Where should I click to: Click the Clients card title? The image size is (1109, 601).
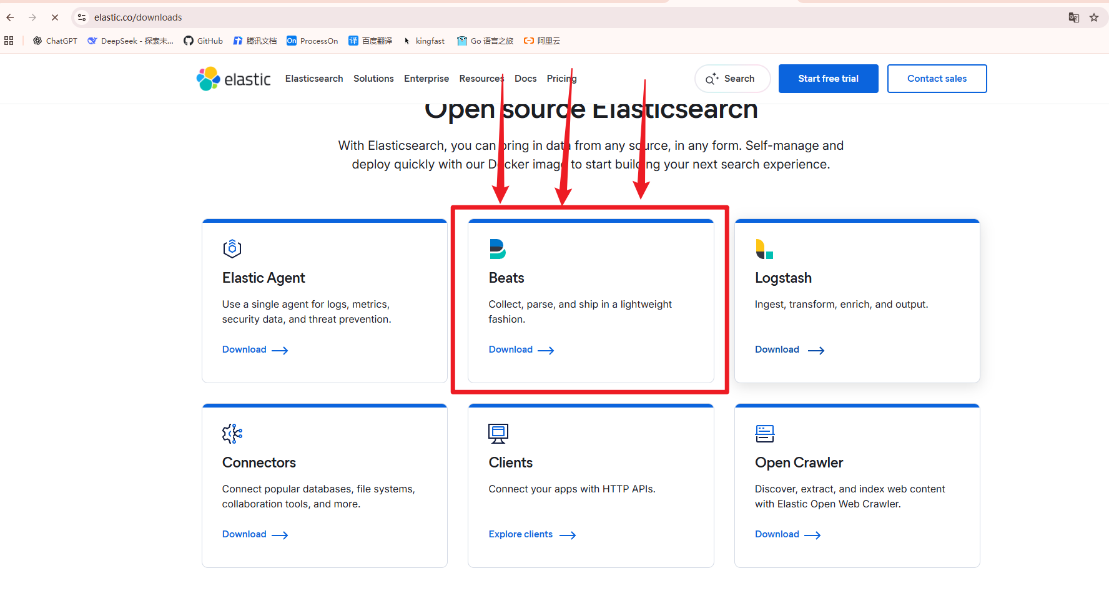click(x=511, y=462)
